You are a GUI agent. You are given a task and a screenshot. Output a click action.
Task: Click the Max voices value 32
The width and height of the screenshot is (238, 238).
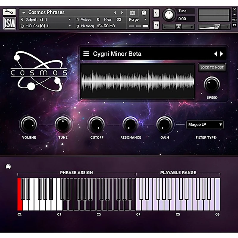pyautogui.click(x=119, y=19)
